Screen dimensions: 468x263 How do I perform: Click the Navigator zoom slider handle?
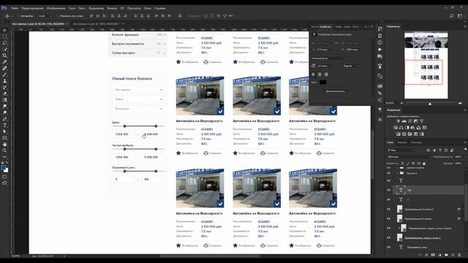point(430,103)
